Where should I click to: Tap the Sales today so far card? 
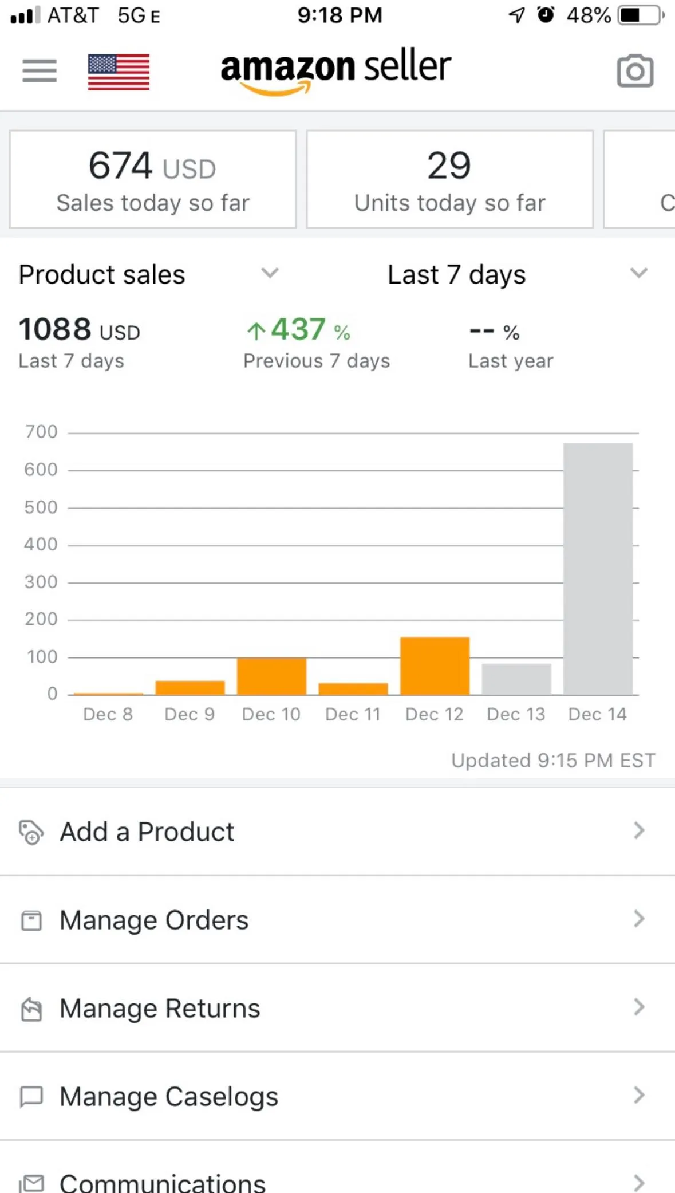[x=153, y=179]
